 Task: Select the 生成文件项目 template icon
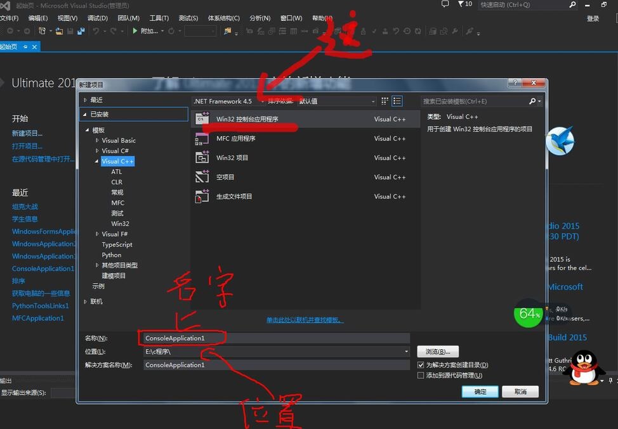(202, 196)
